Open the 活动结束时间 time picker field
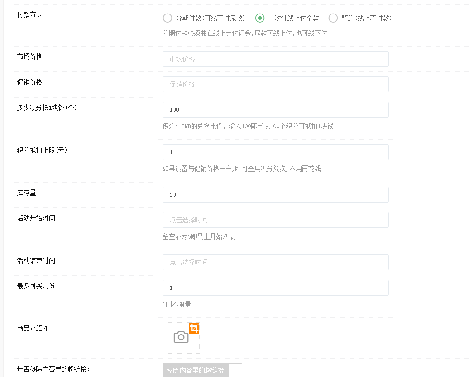The image size is (474, 377). point(275,262)
